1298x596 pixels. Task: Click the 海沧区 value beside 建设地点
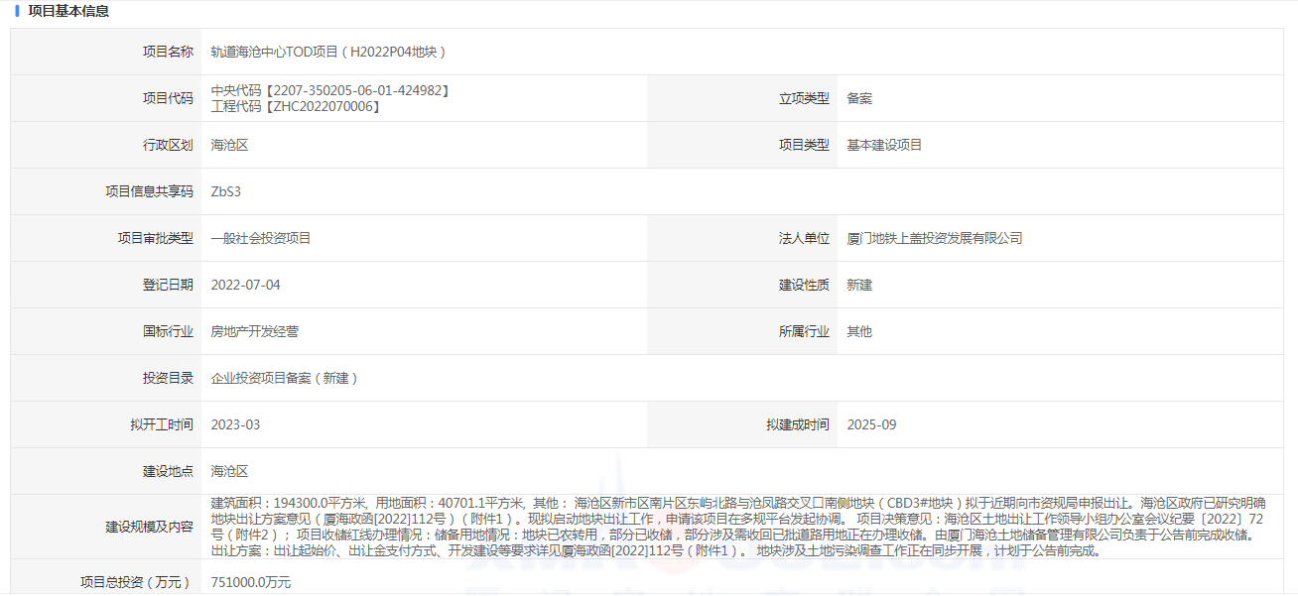pos(229,471)
